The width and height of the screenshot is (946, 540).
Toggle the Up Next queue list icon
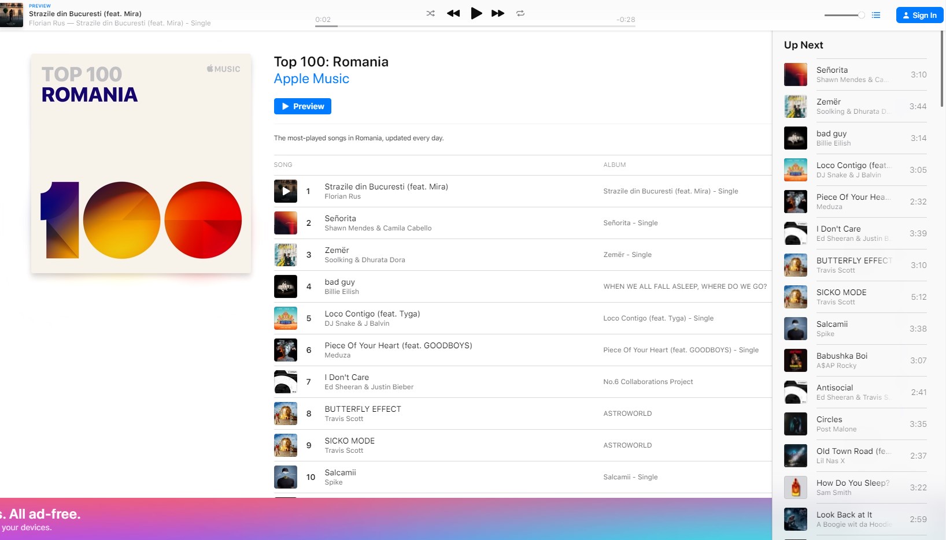pyautogui.click(x=876, y=15)
